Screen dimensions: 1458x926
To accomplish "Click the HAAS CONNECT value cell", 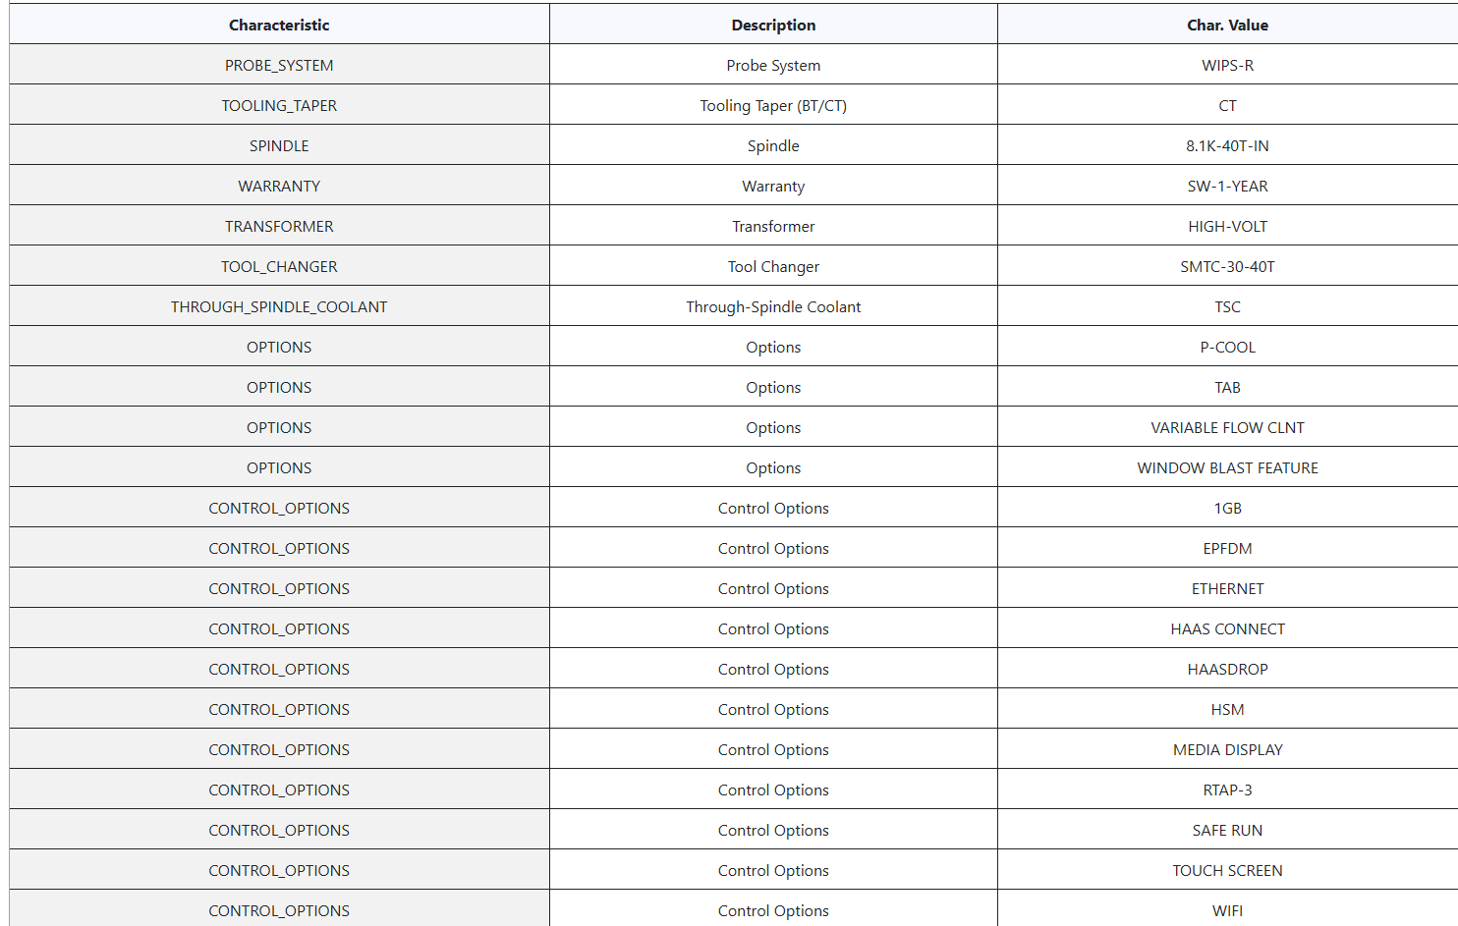I will (x=1227, y=629).
